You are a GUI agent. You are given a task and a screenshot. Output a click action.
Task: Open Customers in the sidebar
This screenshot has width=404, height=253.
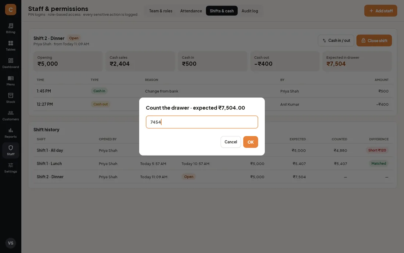click(11, 115)
